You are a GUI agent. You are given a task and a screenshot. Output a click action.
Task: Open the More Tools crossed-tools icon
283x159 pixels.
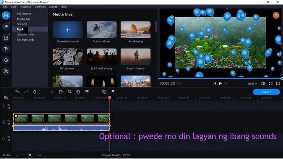point(6,71)
